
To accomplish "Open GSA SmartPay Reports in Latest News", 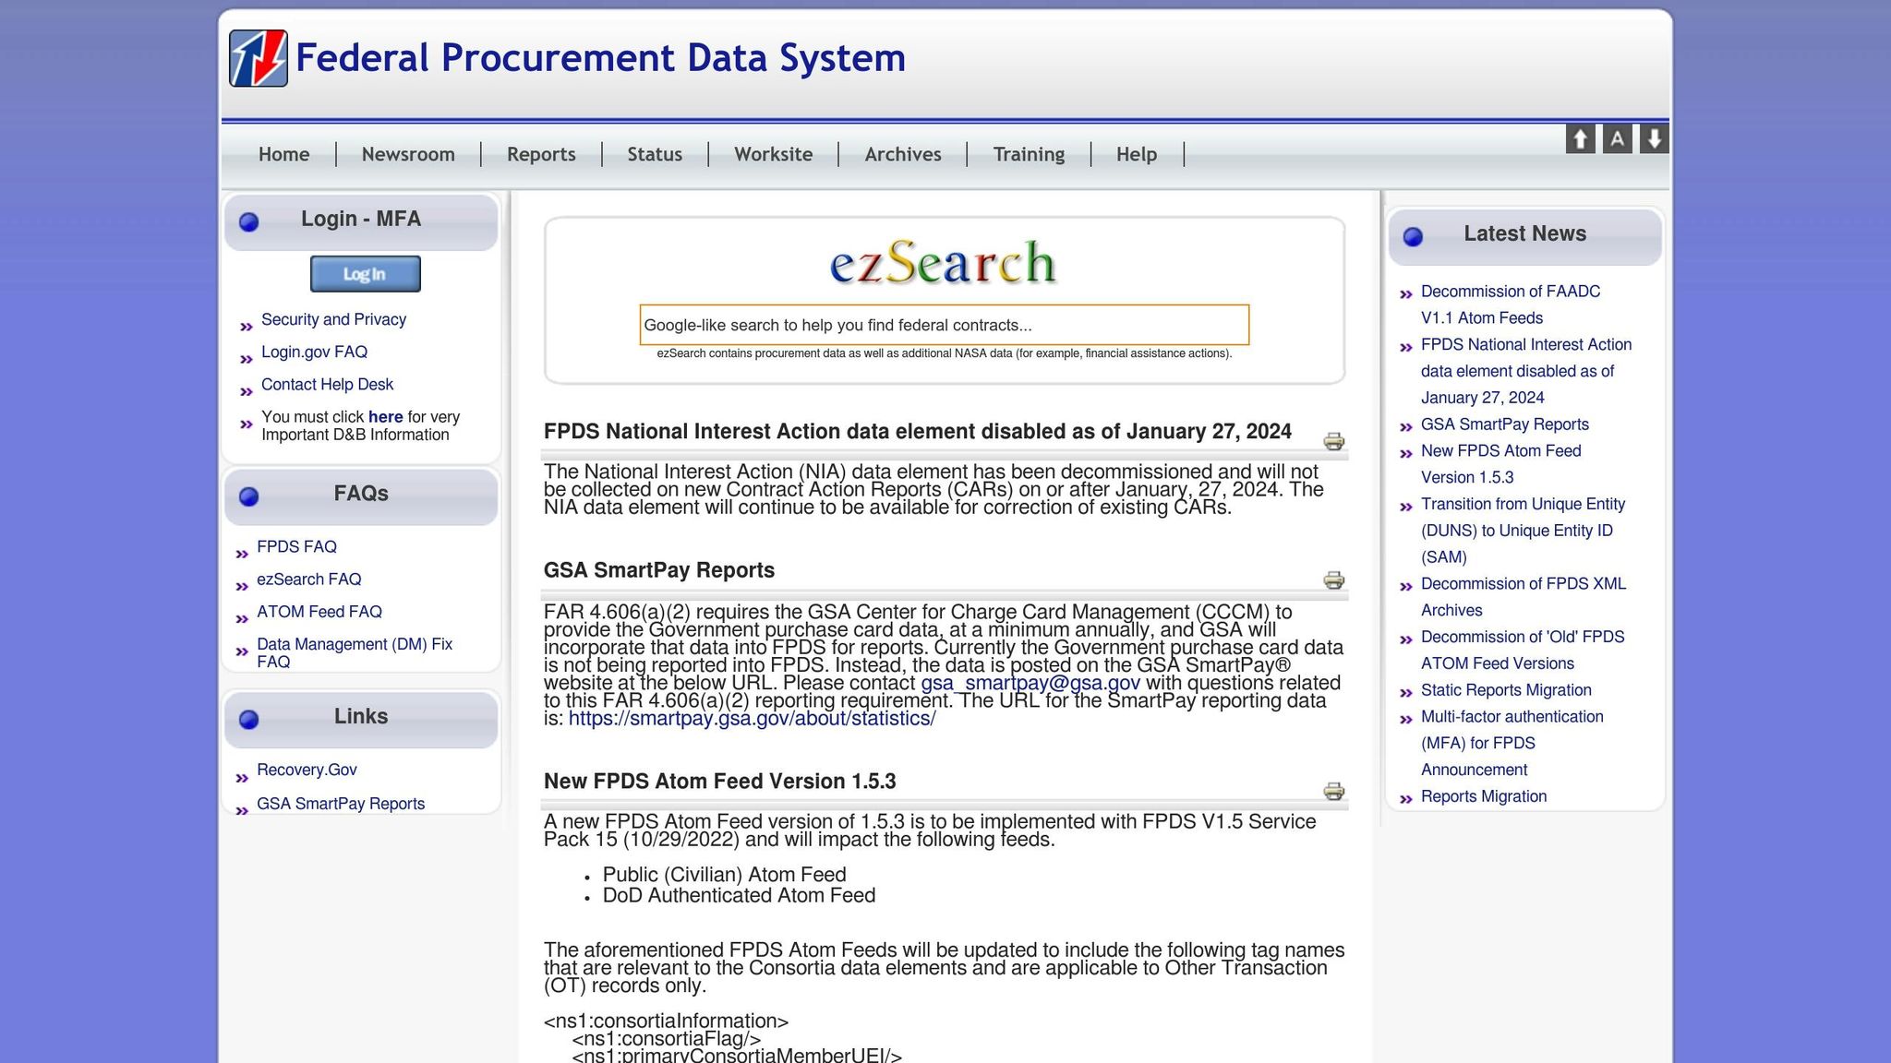I will [x=1505, y=424].
